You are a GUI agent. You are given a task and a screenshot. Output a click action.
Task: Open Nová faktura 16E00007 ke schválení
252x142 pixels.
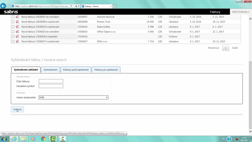pyautogui.click(x=40, y=17)
